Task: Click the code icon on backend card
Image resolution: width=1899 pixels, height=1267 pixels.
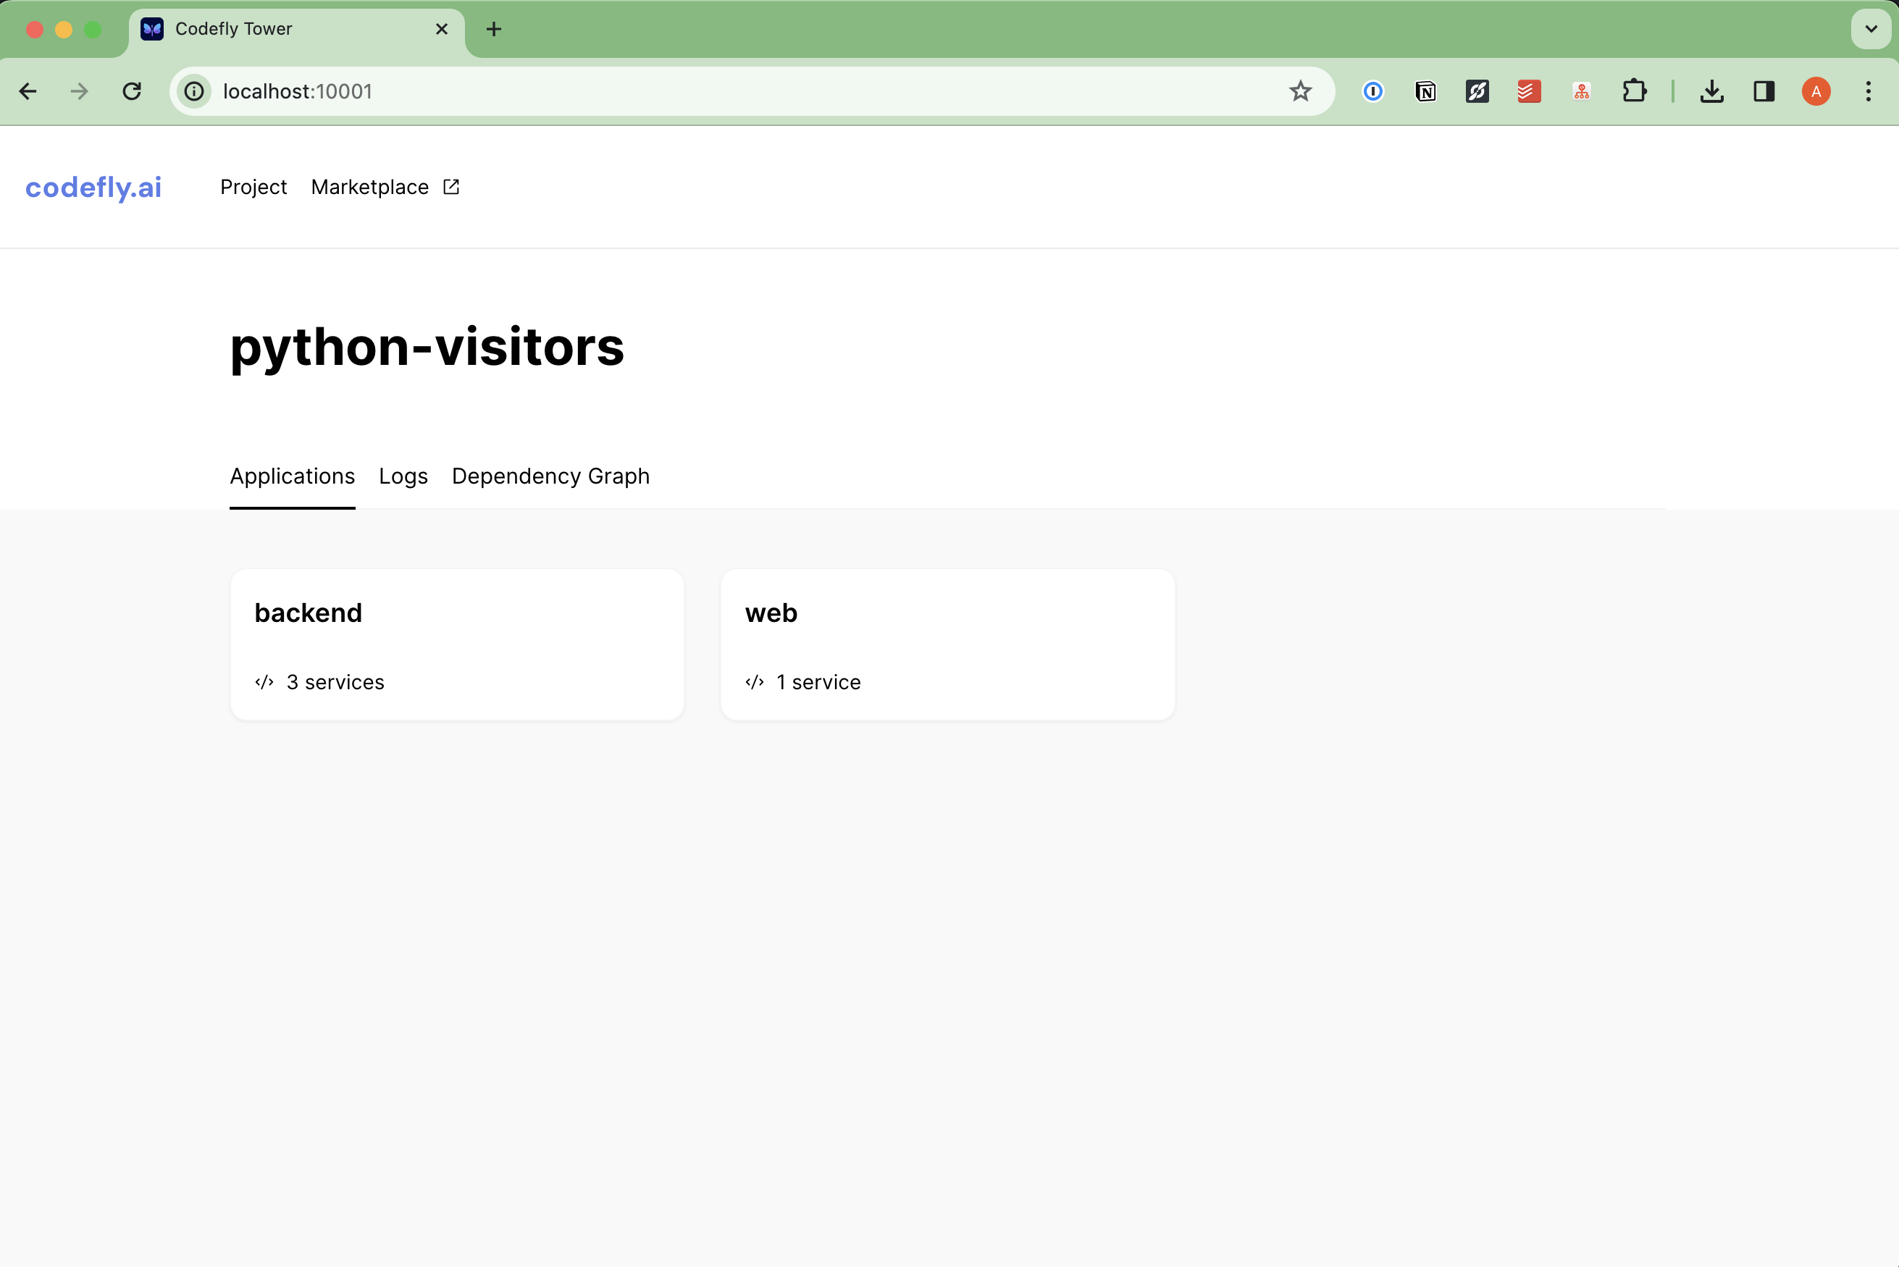Action: pos(264,682)
